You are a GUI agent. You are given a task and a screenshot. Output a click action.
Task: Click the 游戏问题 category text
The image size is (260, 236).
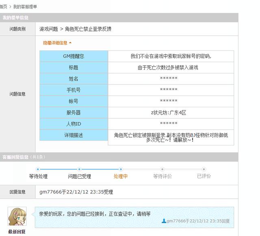[49, 29]
